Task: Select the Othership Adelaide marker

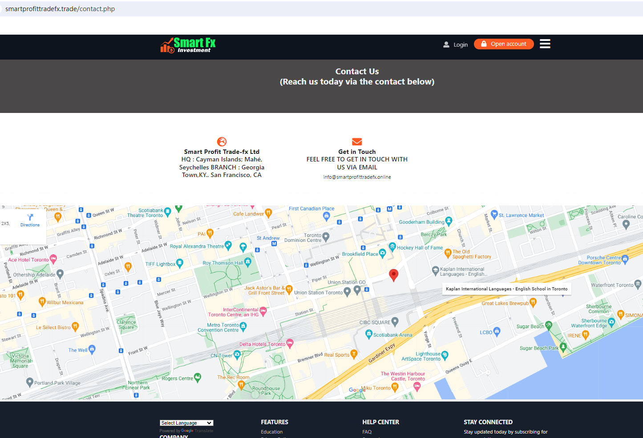Action: pos(60,274)
